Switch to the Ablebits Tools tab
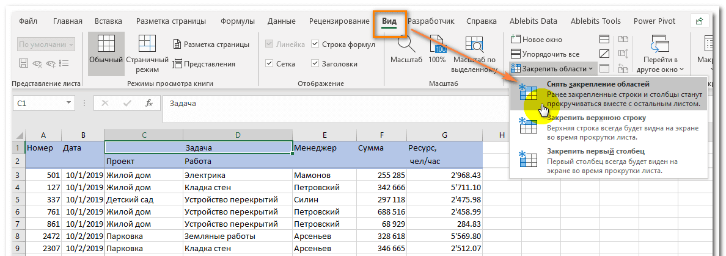 click(596, 21)
